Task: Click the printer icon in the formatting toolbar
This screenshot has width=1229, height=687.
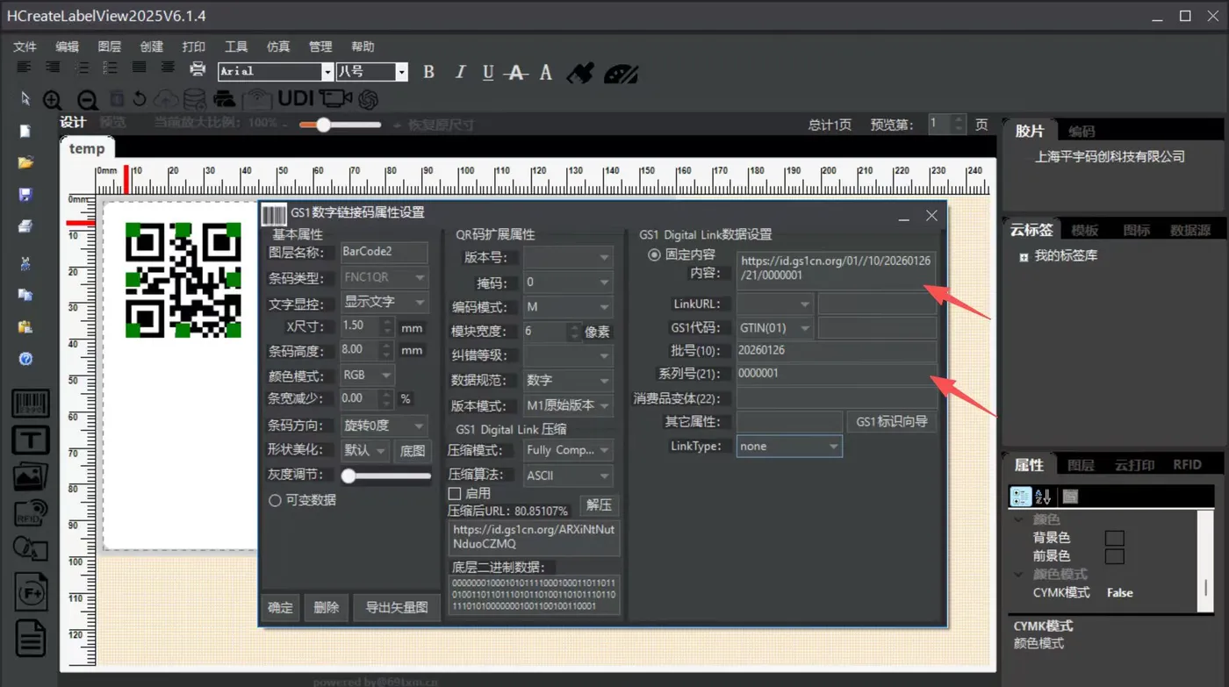Action: (198, 69)
